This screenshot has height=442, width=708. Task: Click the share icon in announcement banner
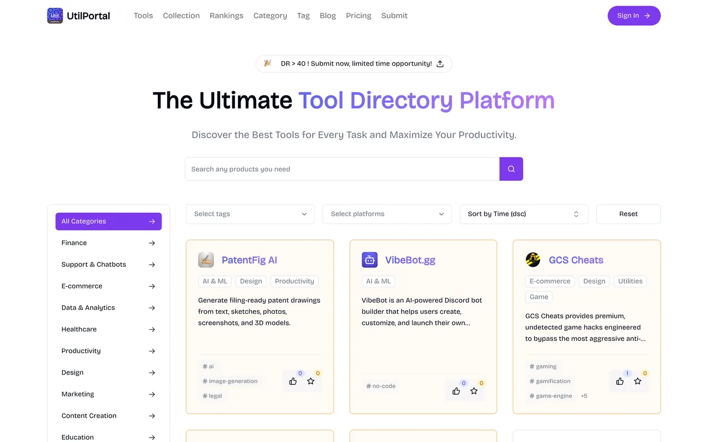click(440, 64)
